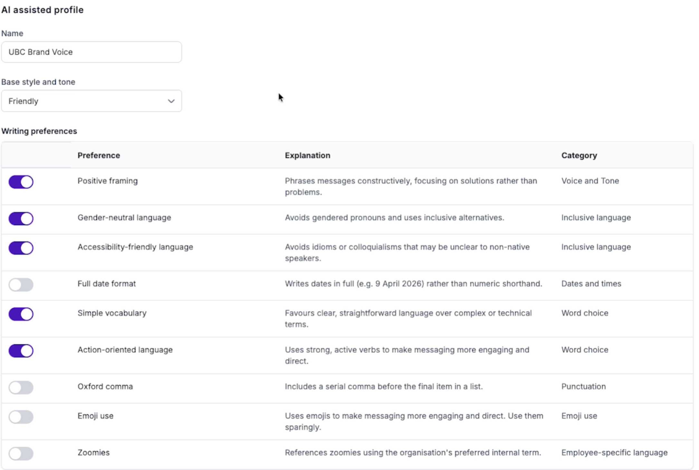699x470 pixels.
Task: Select the Gender-neutral language preference label
Action: tap(124, 218)
